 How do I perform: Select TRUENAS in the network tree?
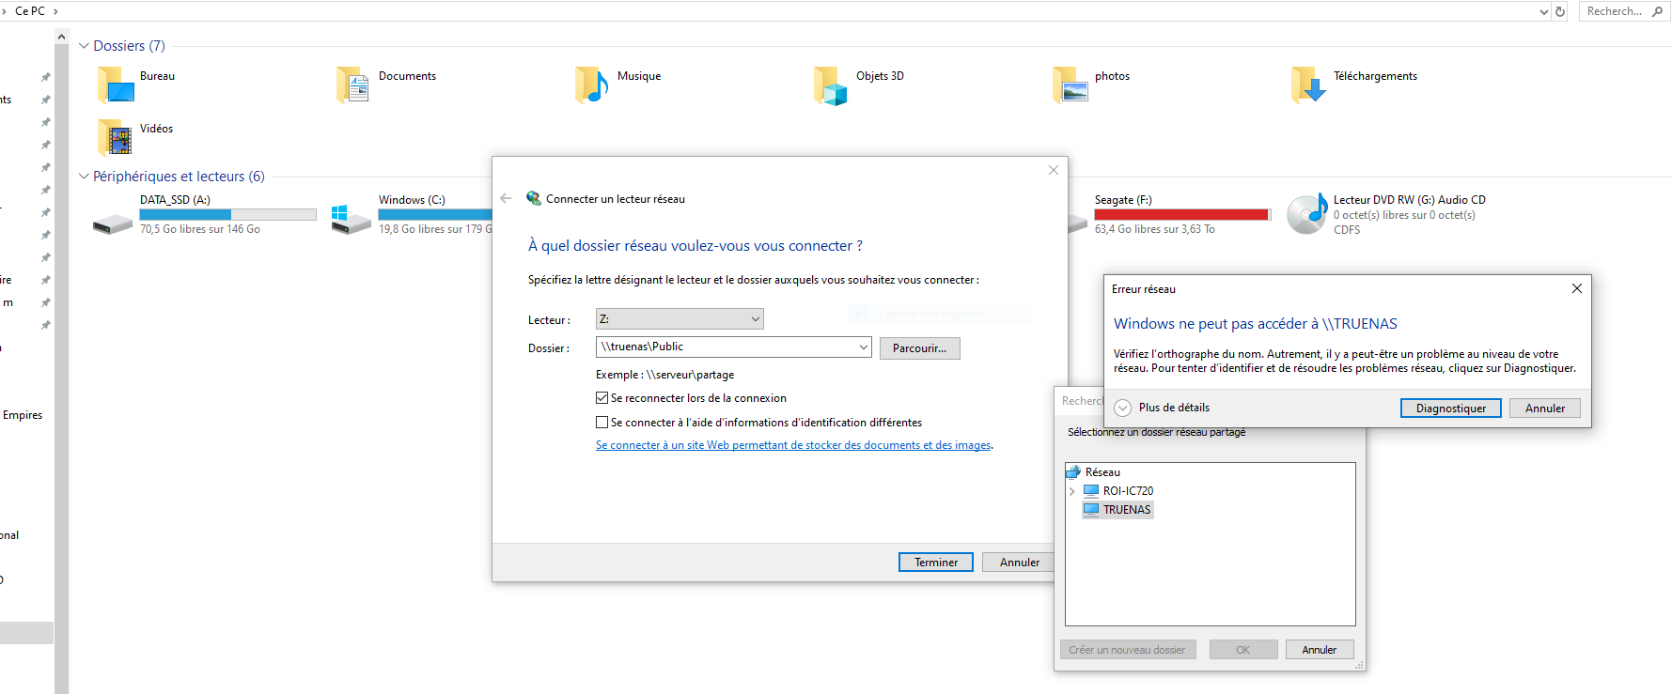click(x=1126, y=510)
